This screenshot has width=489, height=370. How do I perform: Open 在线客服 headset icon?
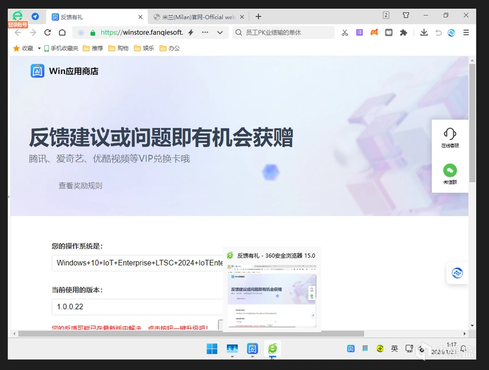[x=450, y=138]
